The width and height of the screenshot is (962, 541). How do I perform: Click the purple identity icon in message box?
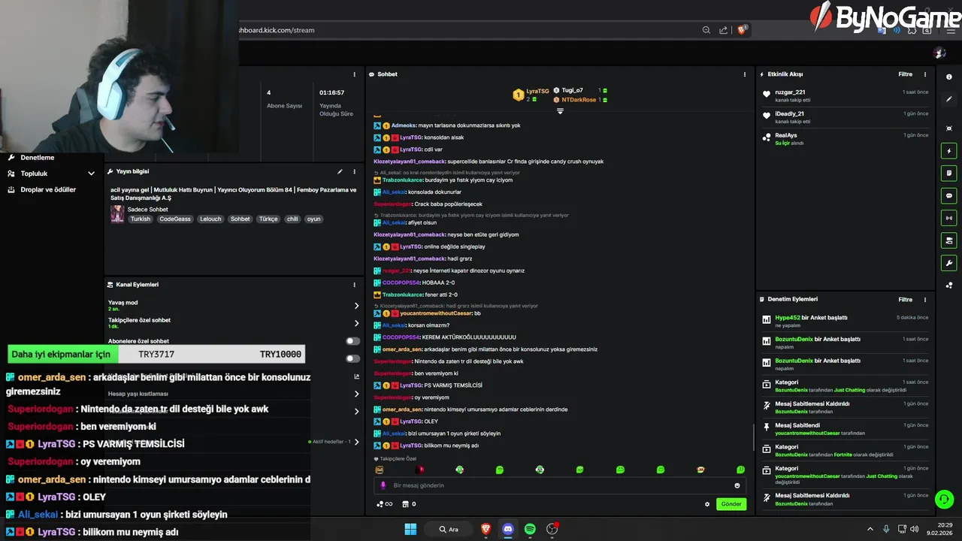point(383,485)
